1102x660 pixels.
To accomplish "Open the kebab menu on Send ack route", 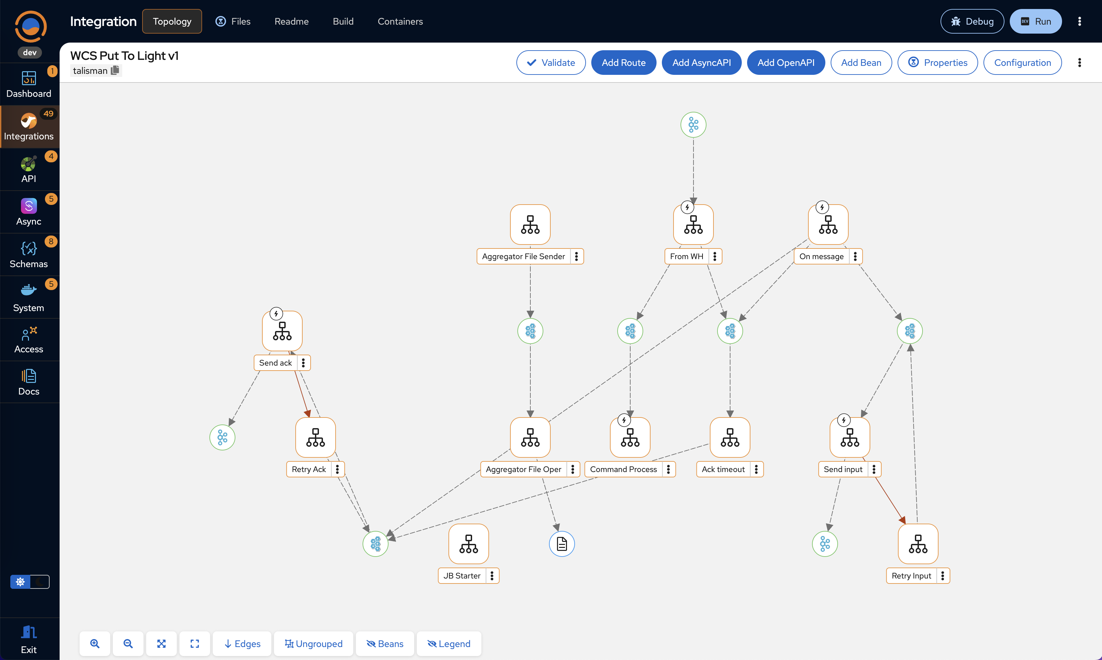I will [x=303, y=363].
